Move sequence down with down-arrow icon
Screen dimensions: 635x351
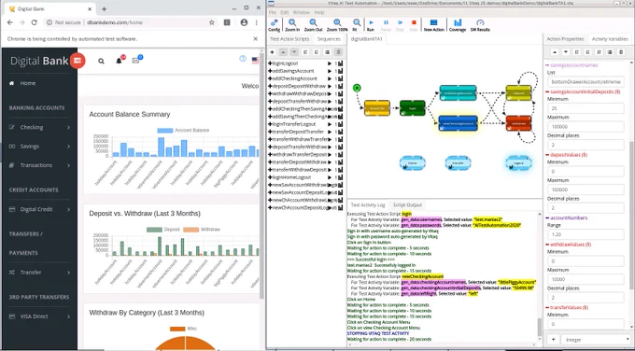click(294, 52)
